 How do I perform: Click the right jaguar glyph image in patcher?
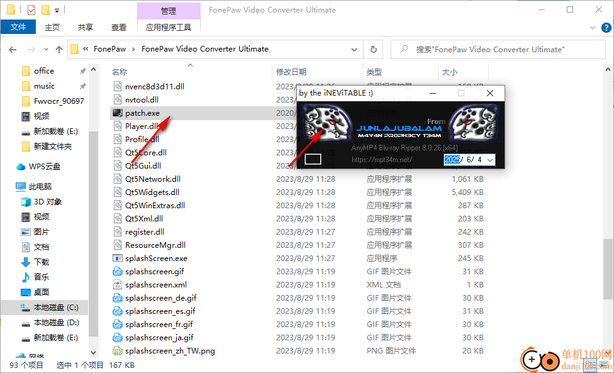474,123
